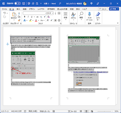The height and width of the screenshot is (113, 121).
Task: Select the Format Painter brush
Action: (19, 20)
